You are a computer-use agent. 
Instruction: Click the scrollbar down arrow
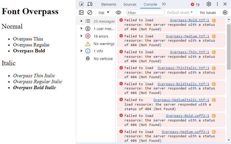tap(229, 140)
